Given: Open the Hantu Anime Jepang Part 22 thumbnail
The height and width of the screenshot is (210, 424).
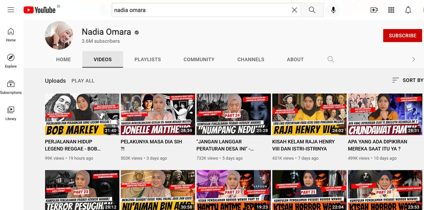Looking at the screenshot, I should point(234,190).
